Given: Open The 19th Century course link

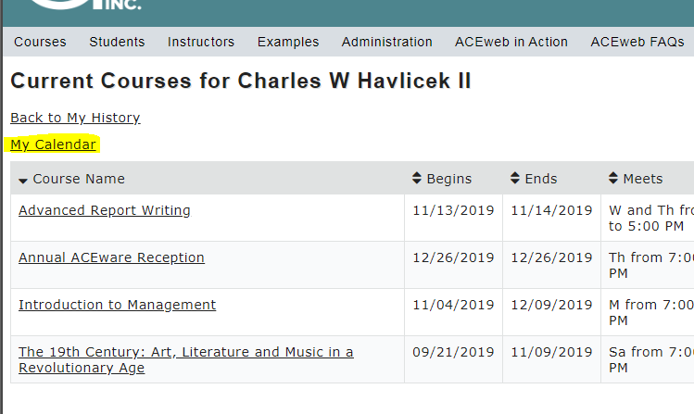Looking at the screenshot, I should [185, 352].
